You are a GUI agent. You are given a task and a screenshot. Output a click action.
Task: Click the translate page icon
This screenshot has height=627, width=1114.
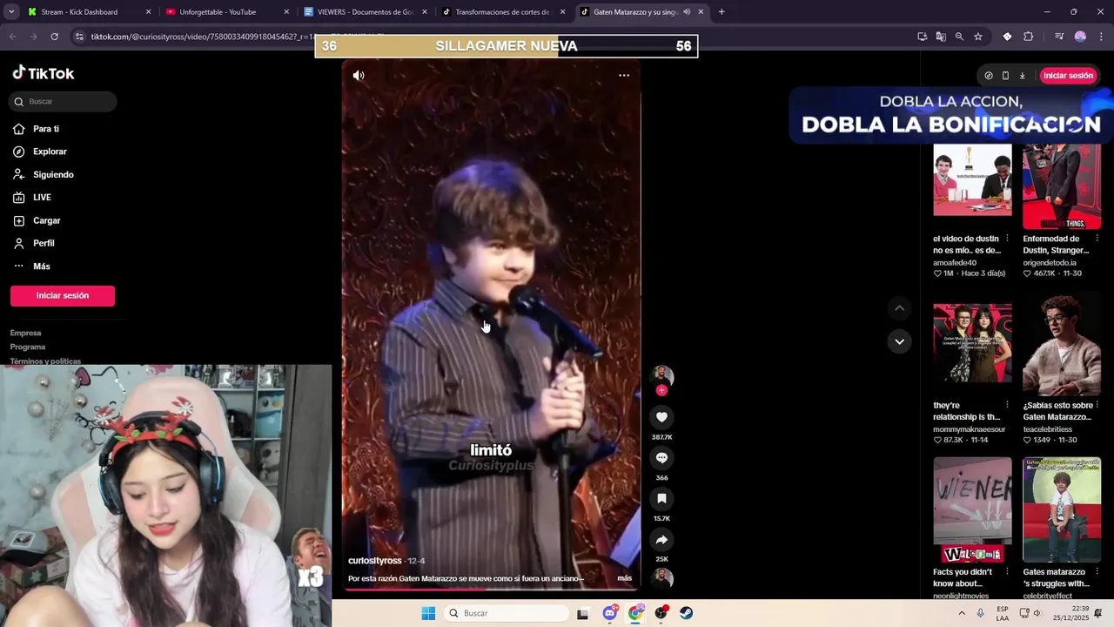coord(941,37)
